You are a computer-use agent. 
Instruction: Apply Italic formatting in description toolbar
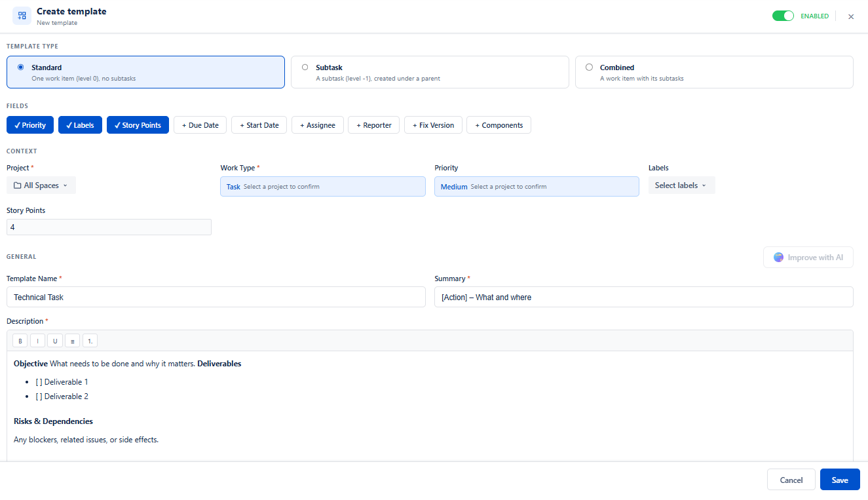[x=37, y=341]
